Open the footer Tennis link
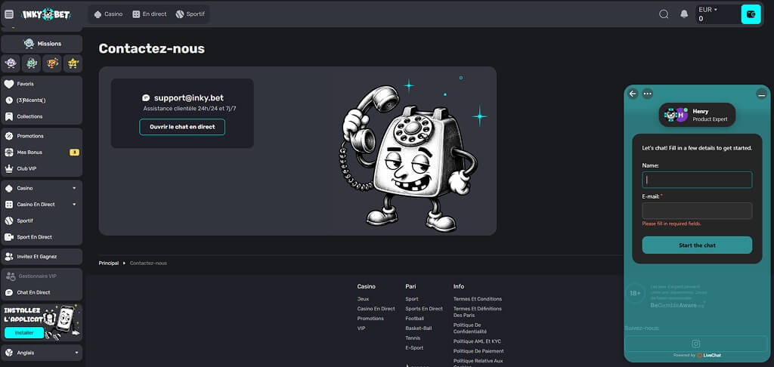Viewport: 774px width, 367px height. [413, 338]
